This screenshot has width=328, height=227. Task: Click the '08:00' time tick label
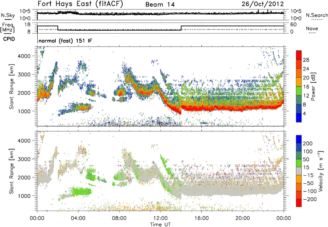[x=119, y=218]
